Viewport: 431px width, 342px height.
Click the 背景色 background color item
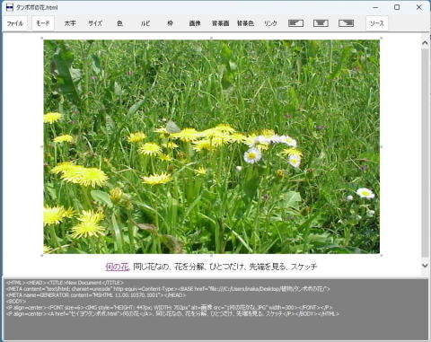coord(245,23)
